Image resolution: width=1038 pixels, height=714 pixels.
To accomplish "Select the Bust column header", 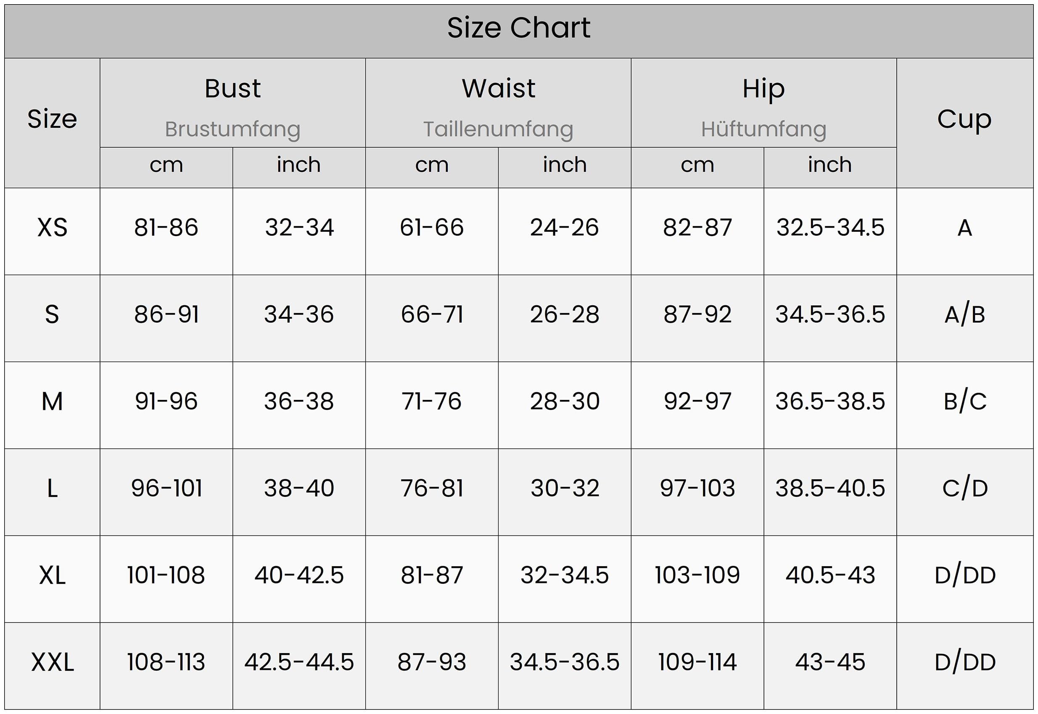I will click(x=232, y=88).
